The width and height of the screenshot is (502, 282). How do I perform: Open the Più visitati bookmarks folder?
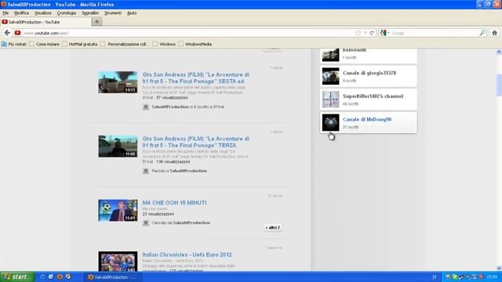coord(14,44)
